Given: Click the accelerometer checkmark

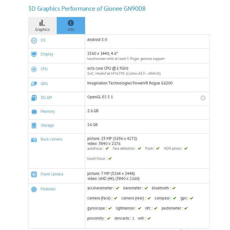Looking at the screenshot, I should pyautogui.click(x=118, y=188).
